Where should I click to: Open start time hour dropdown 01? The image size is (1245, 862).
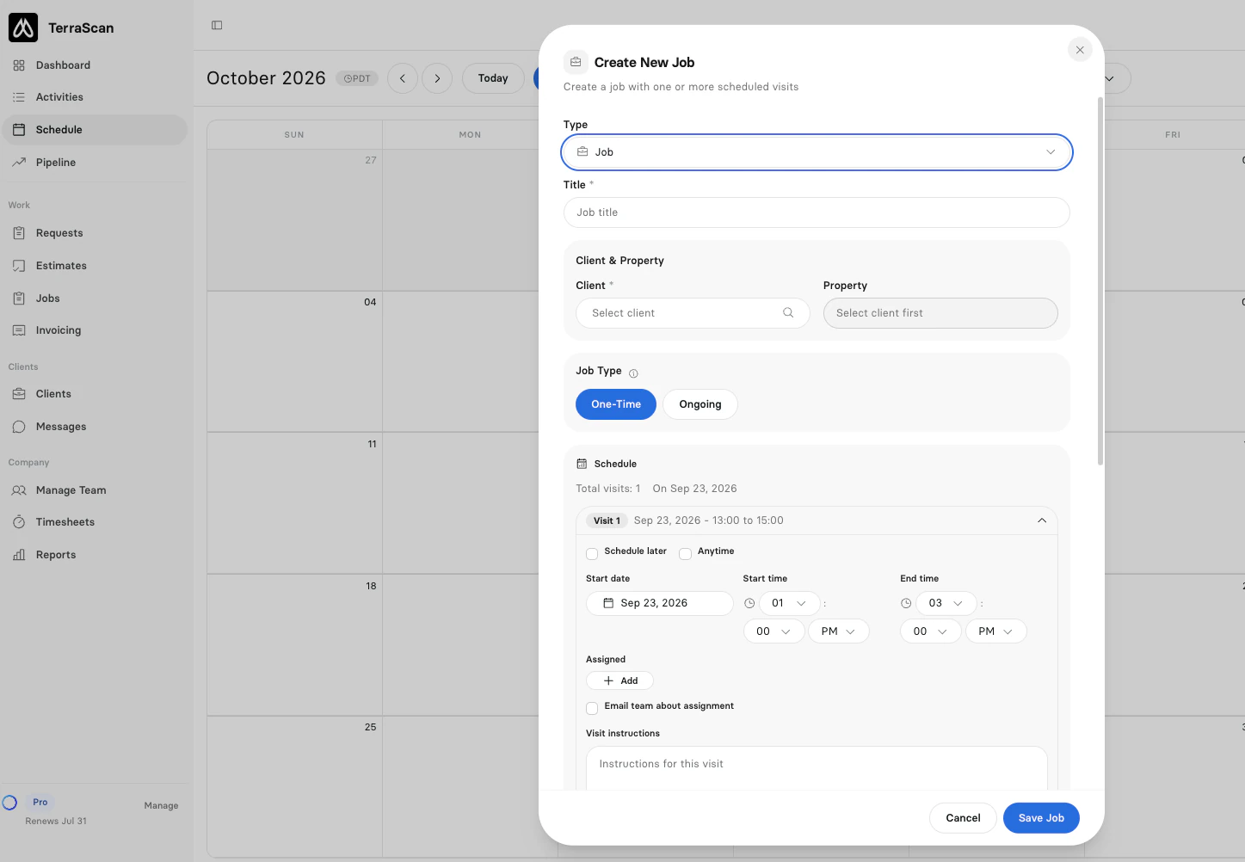[x=789, y=603]
